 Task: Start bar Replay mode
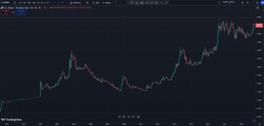coord(106,3)
